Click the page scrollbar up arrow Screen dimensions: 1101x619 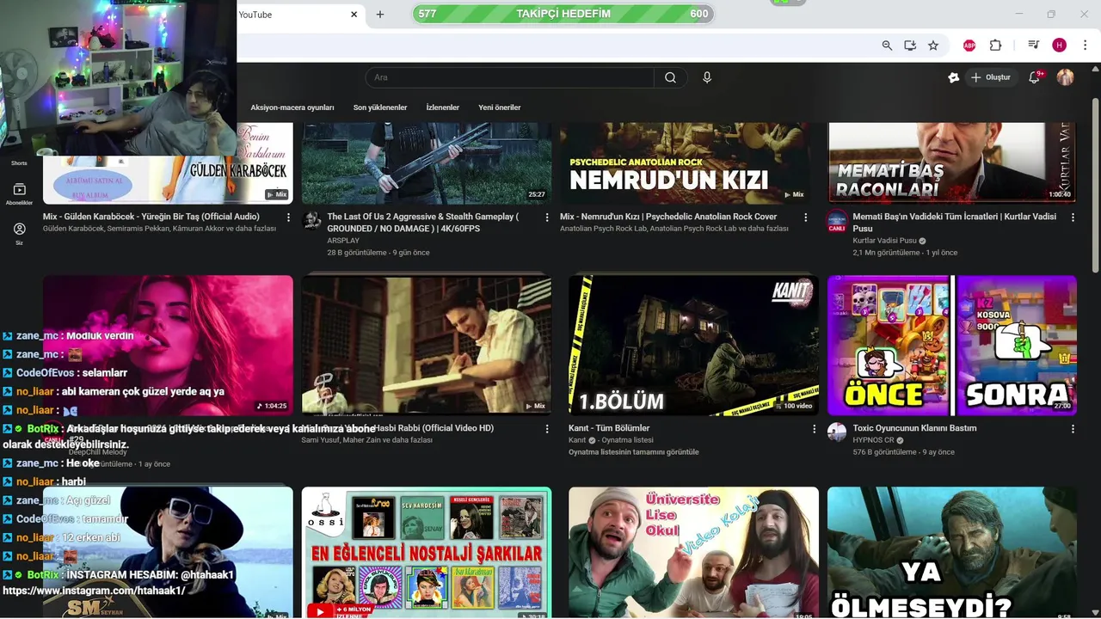pyautogui.click(x=1095, y=68)
